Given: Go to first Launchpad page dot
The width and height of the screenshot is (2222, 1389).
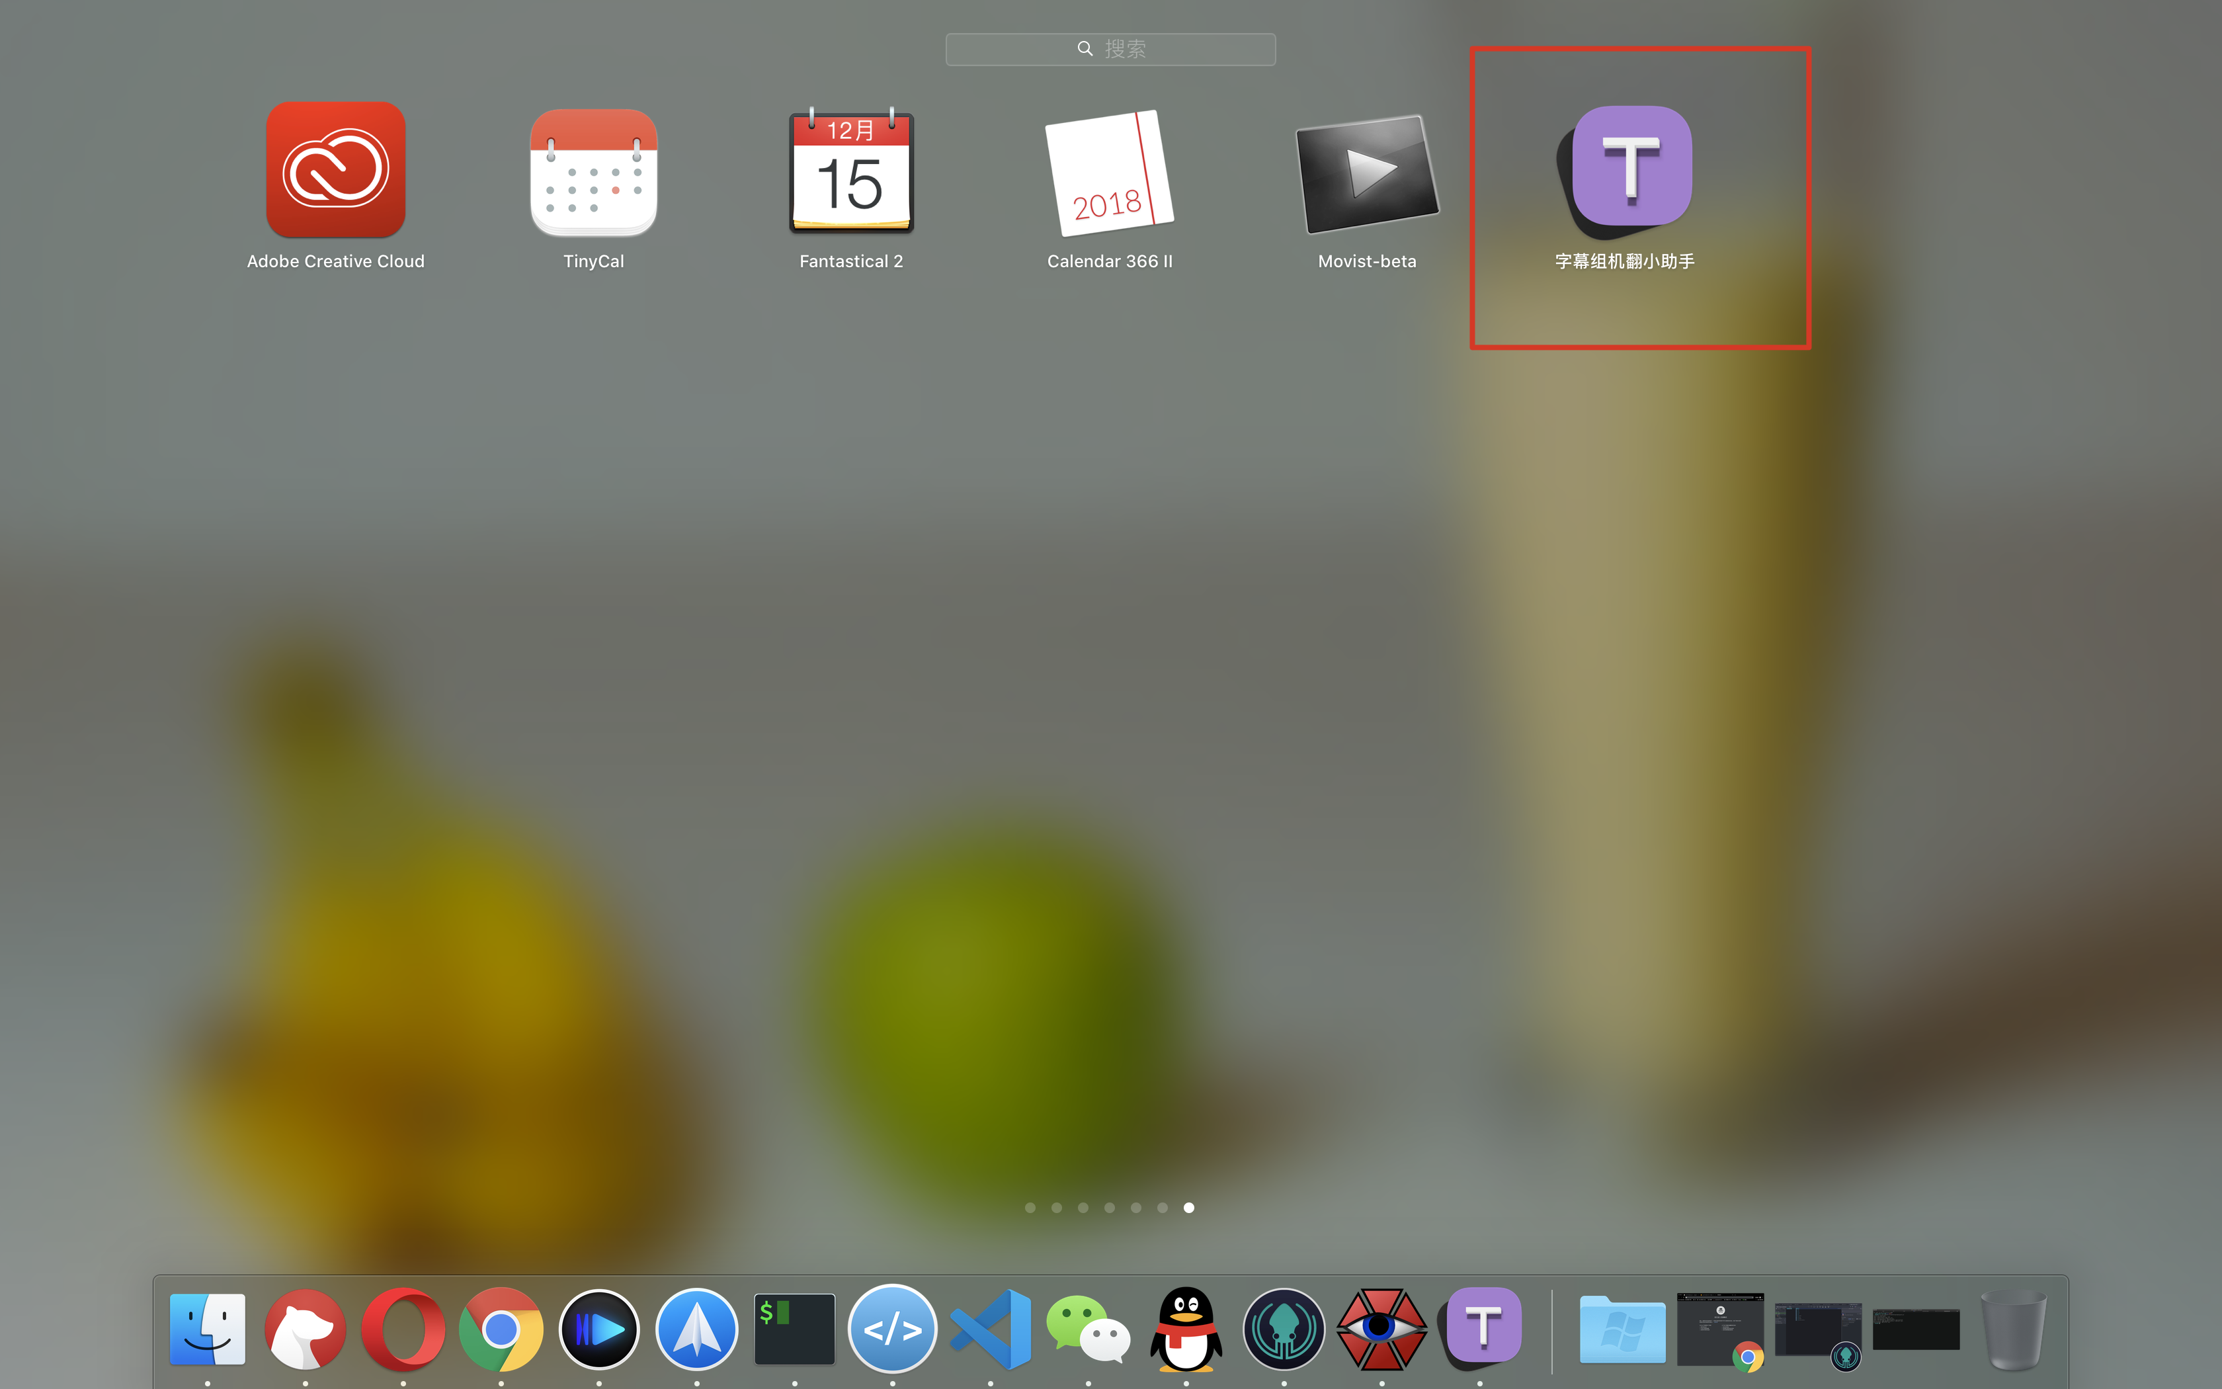Looking at the screenshot, I should pos(1030,1208).
